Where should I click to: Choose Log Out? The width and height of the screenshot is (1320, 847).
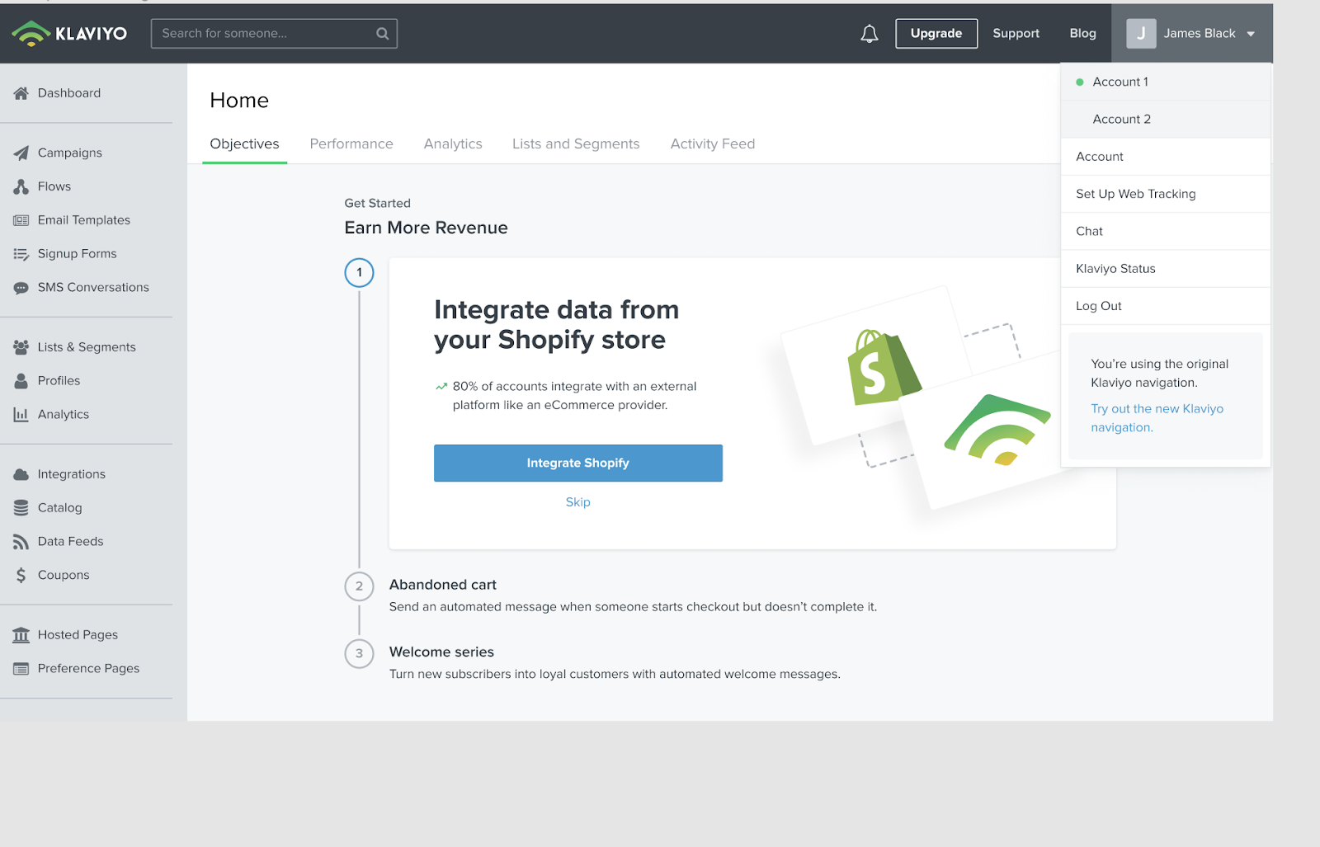1165,306
